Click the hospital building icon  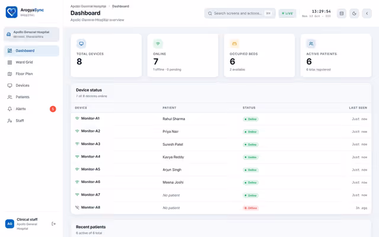pyautogui.click(x=8, y=34)
